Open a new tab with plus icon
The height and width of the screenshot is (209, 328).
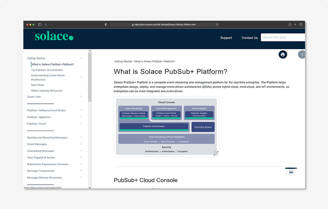[295, 24]
